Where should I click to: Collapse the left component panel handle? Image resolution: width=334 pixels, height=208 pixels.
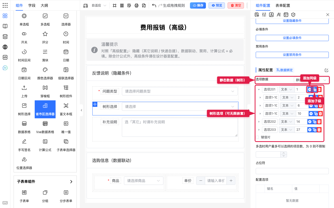[x=81, y=110]
